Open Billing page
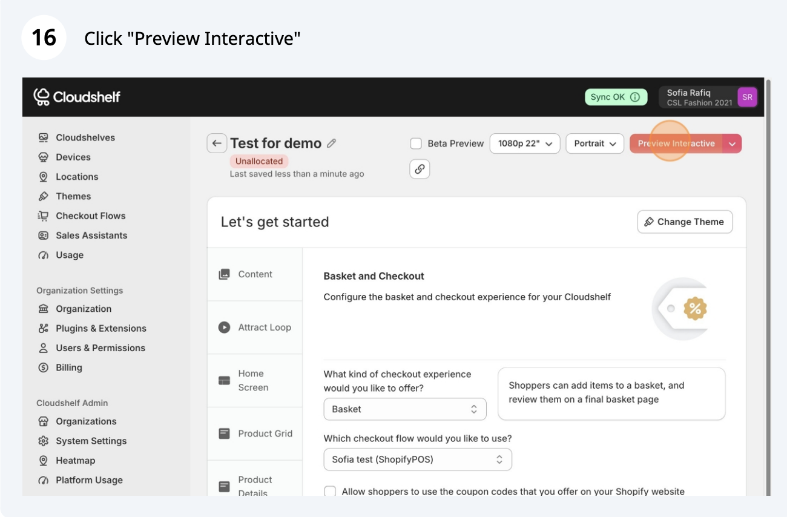The width and height of the screenshot is (787, 517). 69,367
